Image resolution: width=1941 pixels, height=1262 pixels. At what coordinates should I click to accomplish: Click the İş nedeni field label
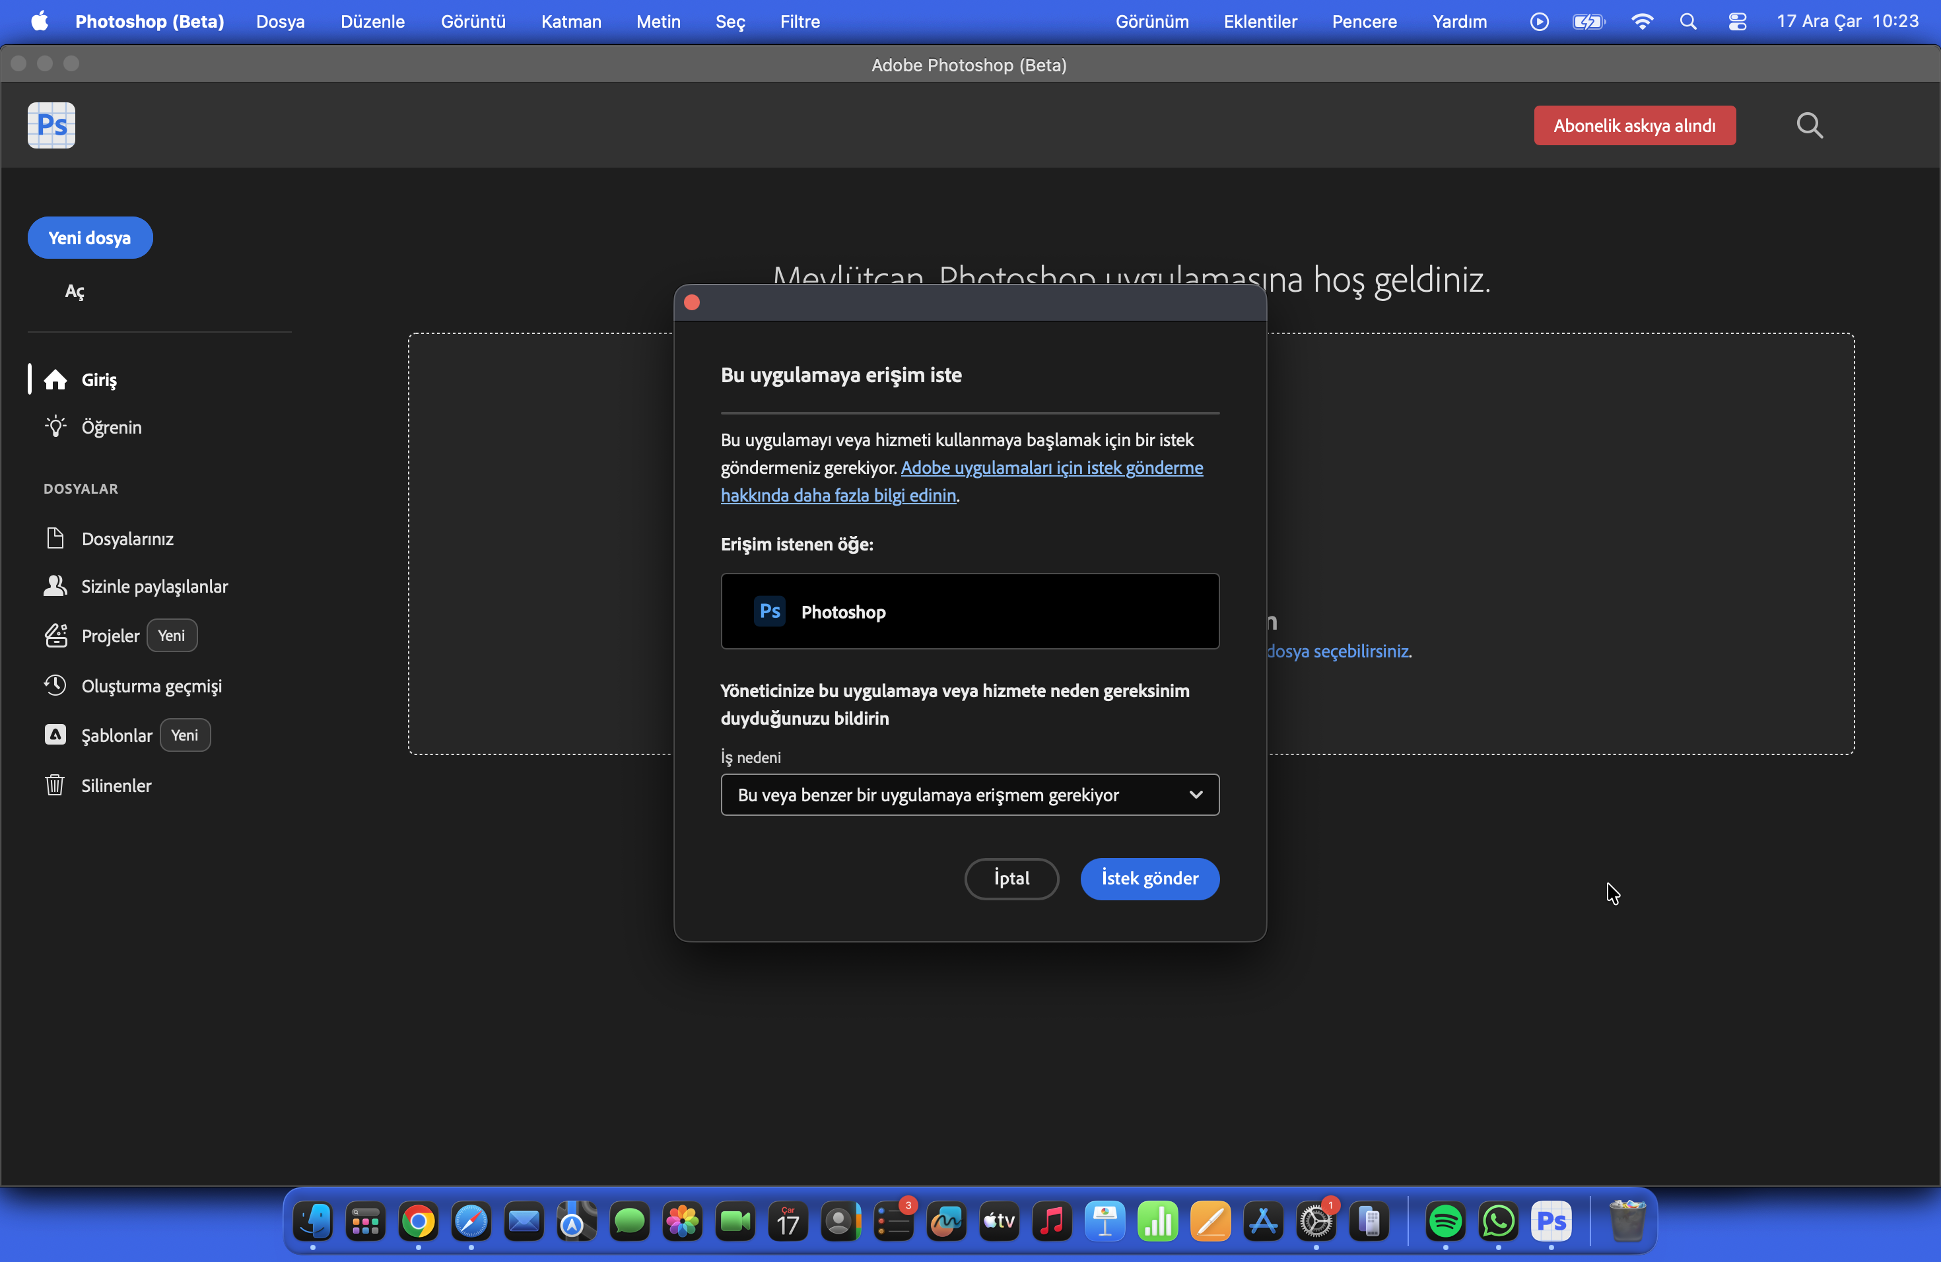click(750, 757)
